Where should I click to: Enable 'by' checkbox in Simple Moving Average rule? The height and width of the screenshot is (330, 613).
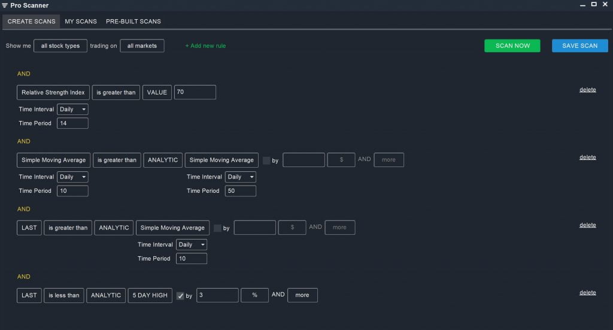click(x=266, y=161)
